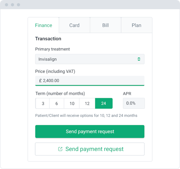
Task: Click the outlined Send payment request button
Action: (90, 149)
